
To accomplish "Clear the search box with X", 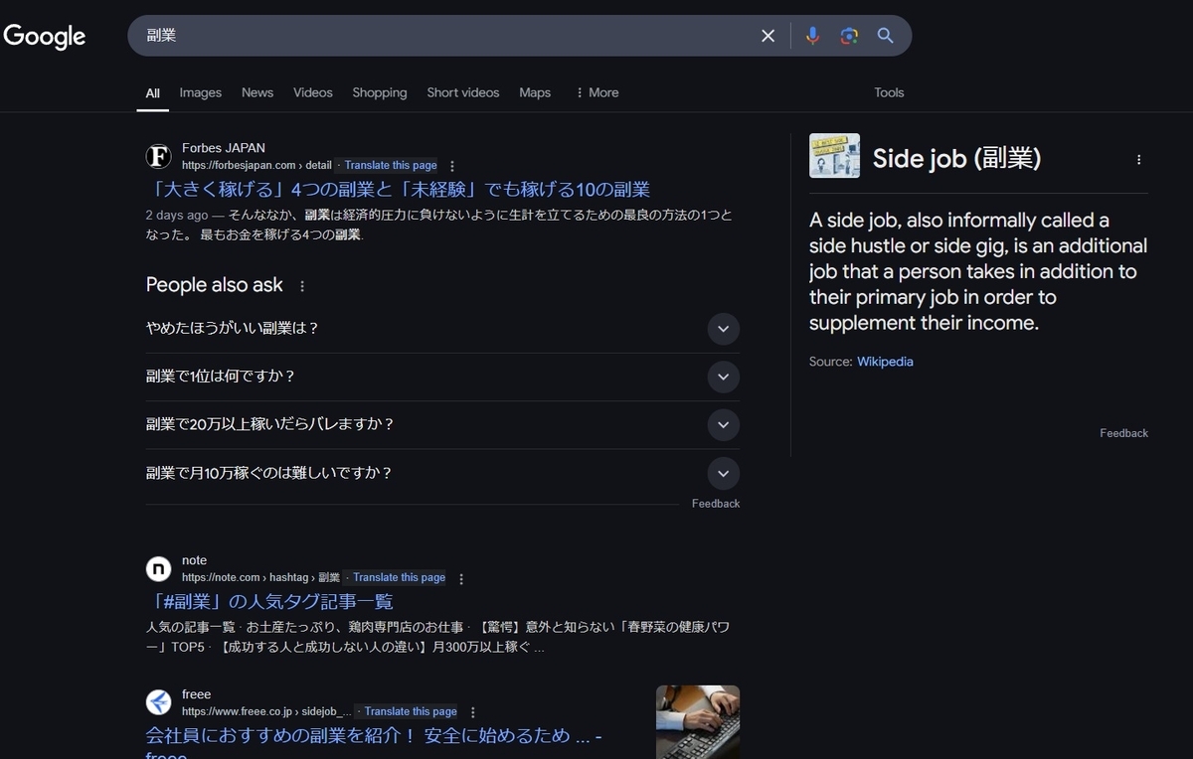I will coord(767,36).
